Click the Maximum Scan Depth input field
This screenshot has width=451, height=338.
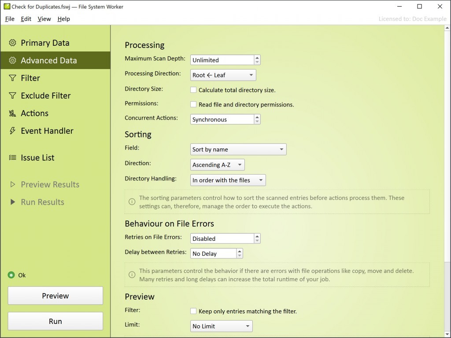point(222,60)
